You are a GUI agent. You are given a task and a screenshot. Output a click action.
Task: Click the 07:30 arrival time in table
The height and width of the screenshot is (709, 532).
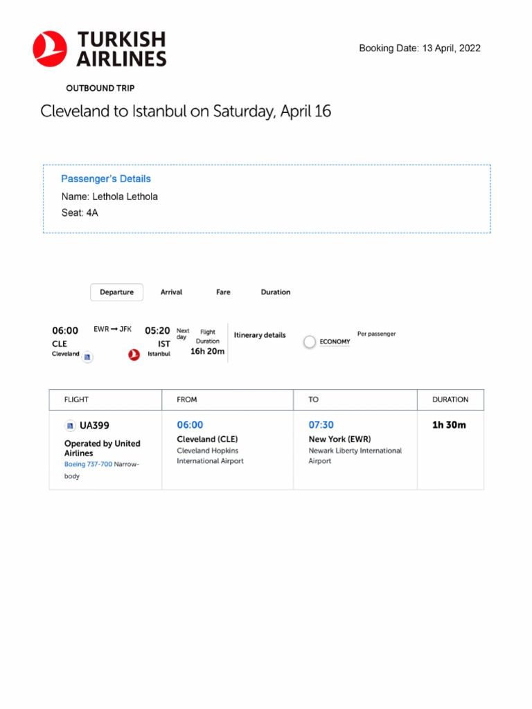click(x=321, y=424)
